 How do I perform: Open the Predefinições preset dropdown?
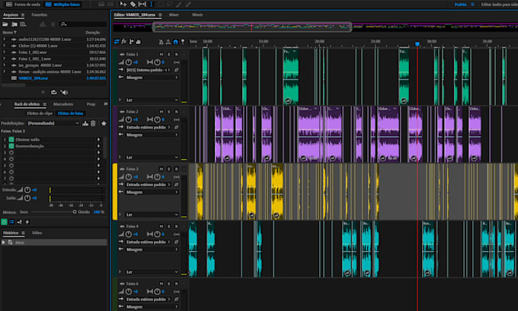pyautogui.click(x=53, y=123)
